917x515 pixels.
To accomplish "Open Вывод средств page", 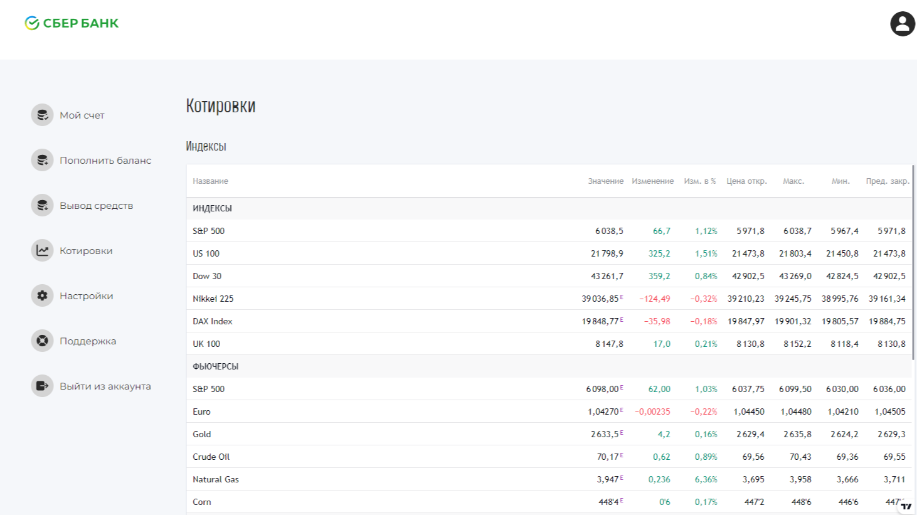I will [x=96, y=206].
